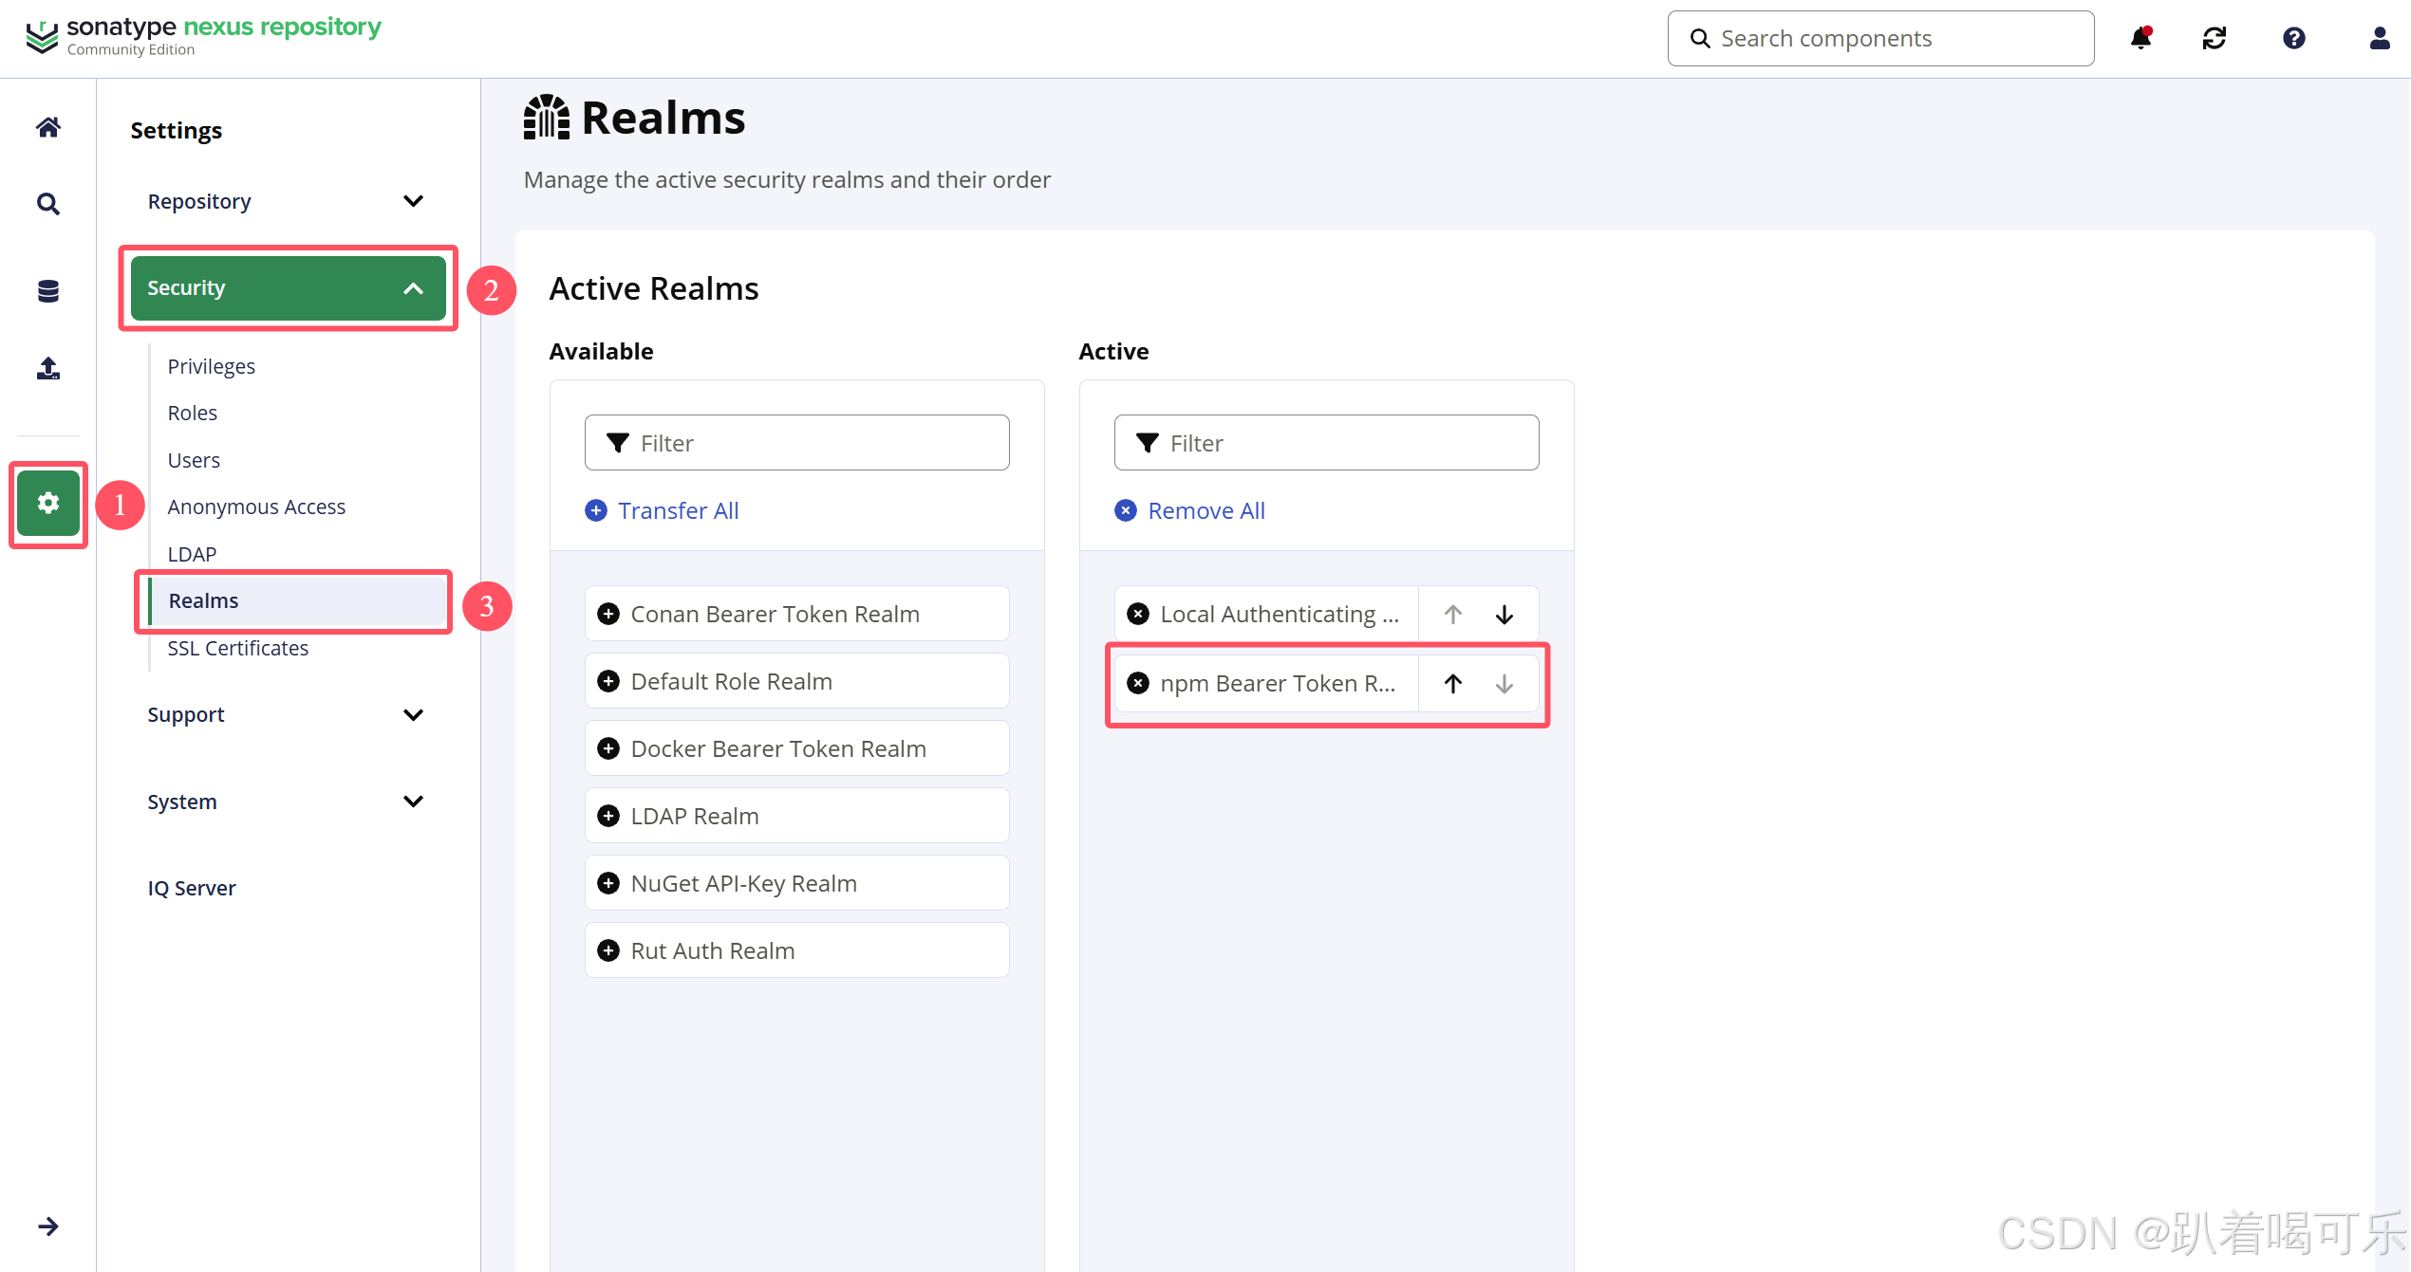Image resolution: width=2411 pixels, height=1272 pixels.
Task: Expand the Repository settings section
Action: [288, 201]
